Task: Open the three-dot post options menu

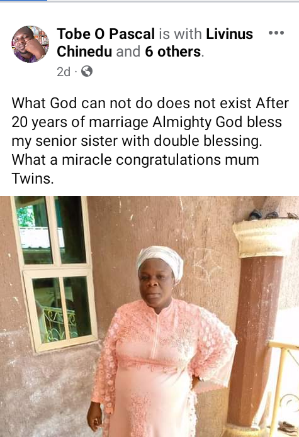Action: pyautogui.click(x=276, y=33)
